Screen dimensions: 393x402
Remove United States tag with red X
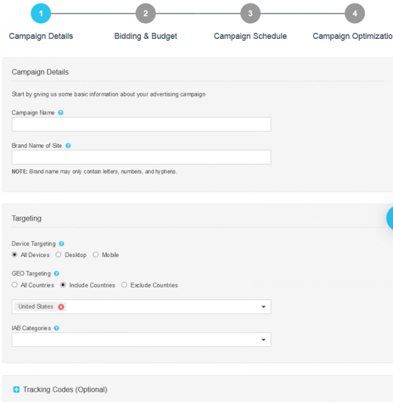61,306
